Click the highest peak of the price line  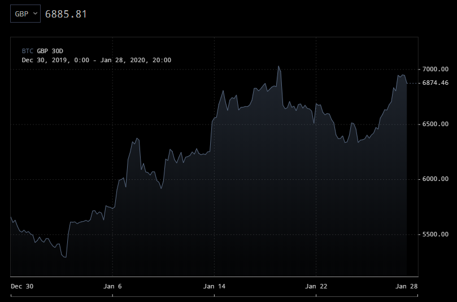coord(278,67)
